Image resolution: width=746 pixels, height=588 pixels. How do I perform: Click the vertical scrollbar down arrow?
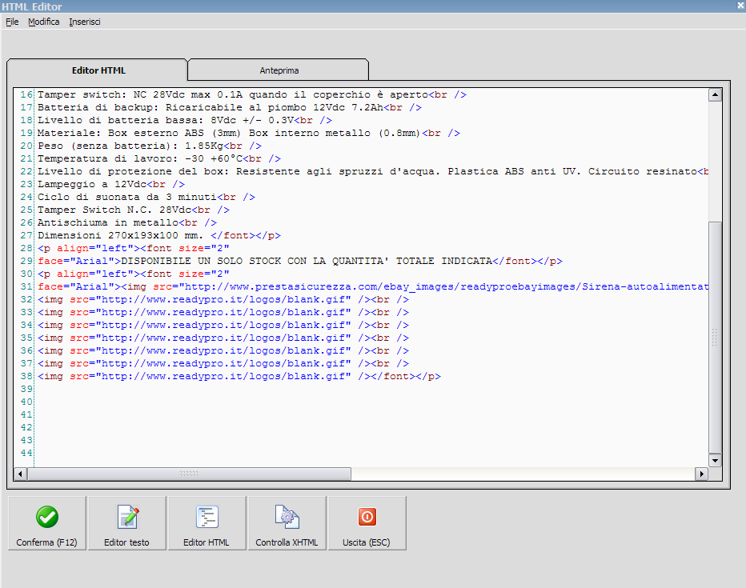pos(715,460)
